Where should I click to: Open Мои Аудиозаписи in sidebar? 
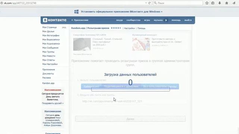[51, 44]
